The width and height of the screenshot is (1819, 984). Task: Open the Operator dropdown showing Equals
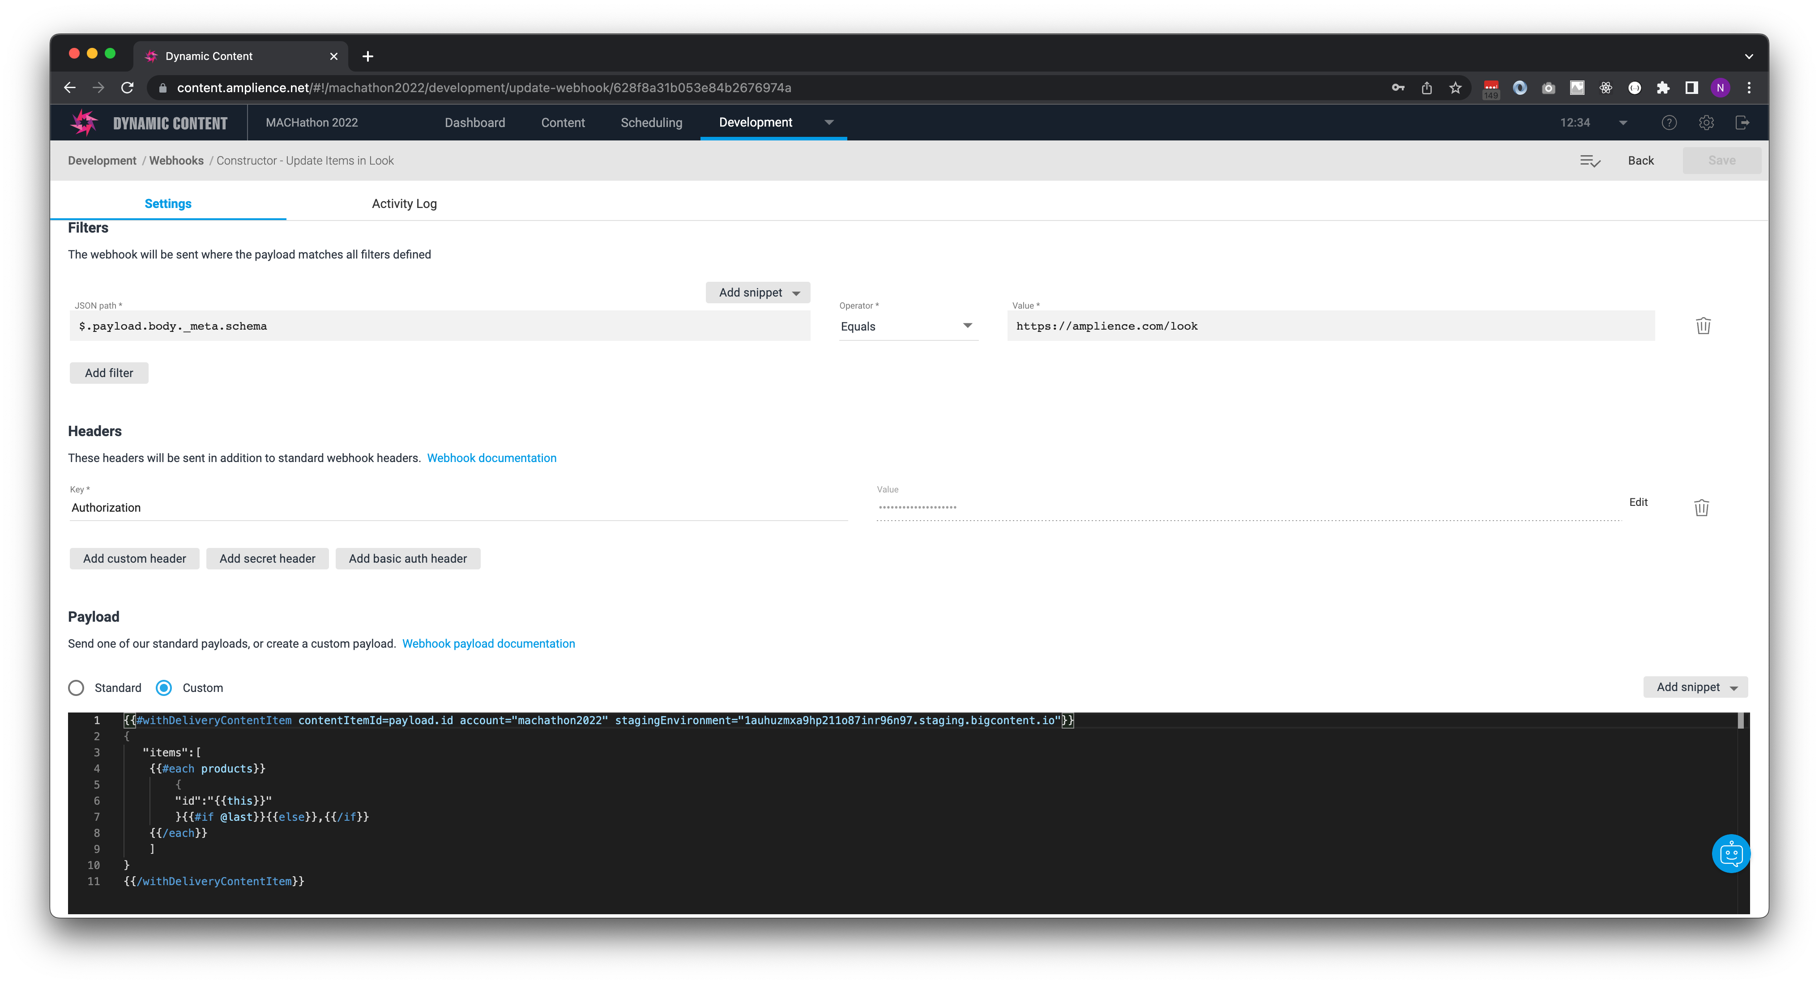[908, 326]
